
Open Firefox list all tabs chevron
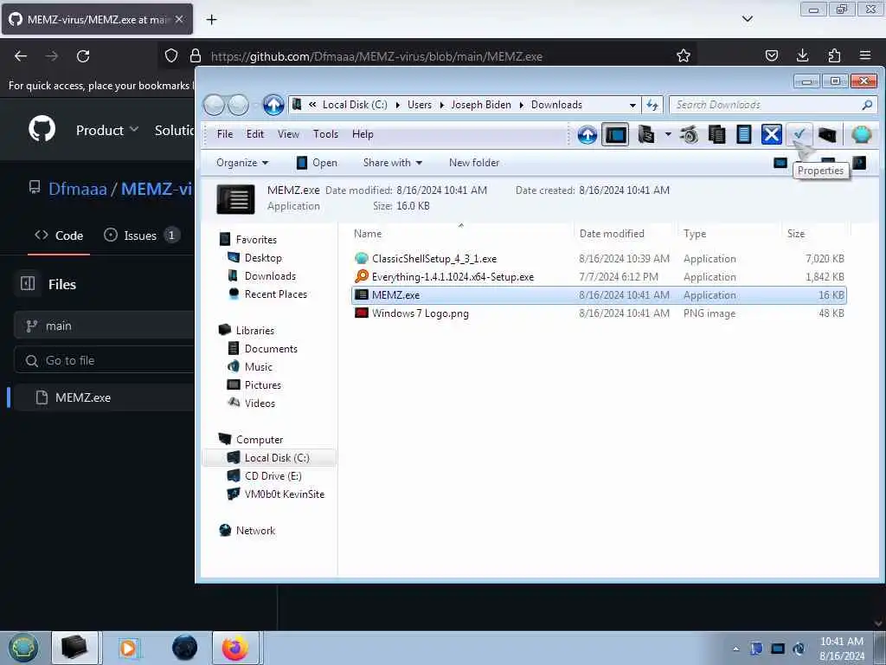click(748, 19)
